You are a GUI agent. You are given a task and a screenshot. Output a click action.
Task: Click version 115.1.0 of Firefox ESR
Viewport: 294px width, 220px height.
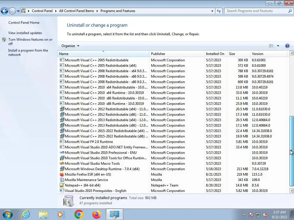[257, 174]
